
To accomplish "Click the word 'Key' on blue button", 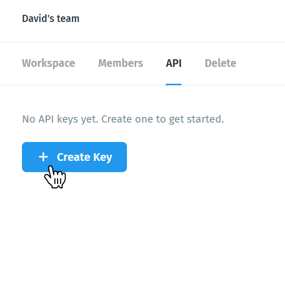I will click(102, 157).
